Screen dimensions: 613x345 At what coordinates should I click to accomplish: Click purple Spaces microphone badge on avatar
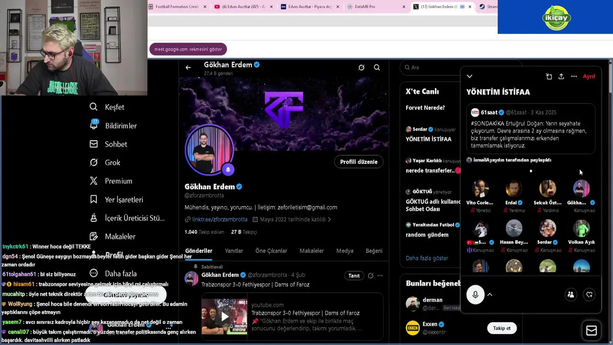(228, 169)
